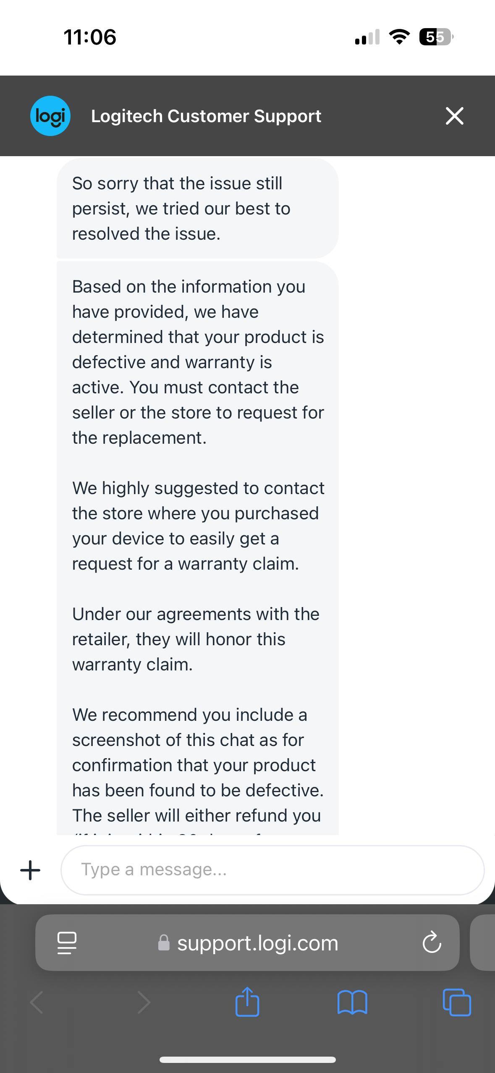Screen dimensions: 495x1073
Task: Tap back navigation chevron
Action: click(x=37, y=1002)
